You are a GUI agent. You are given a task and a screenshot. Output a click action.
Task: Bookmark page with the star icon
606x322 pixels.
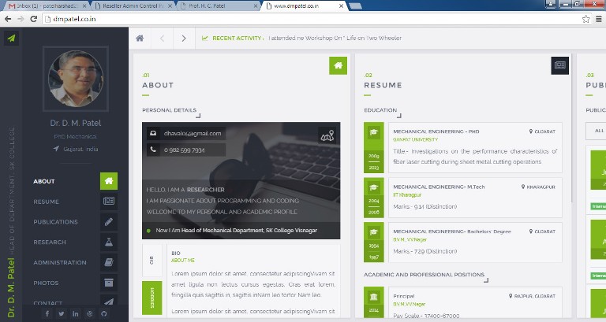pyautogui.click(x=585, y=18)
